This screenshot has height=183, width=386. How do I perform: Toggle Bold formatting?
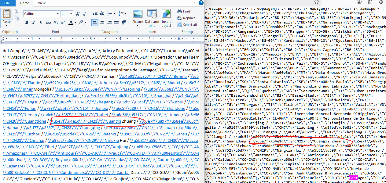tap(27, 22)
